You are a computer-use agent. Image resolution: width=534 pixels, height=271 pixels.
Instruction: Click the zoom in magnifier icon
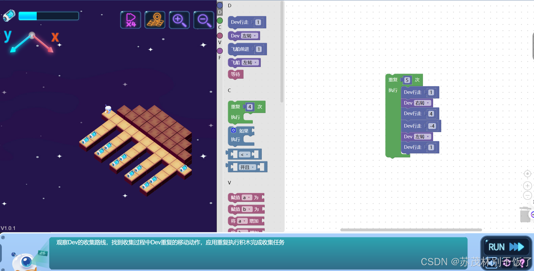pos(179,20)
